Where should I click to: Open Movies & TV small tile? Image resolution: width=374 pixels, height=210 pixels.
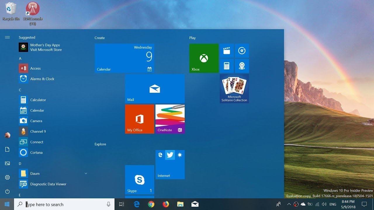227,51
